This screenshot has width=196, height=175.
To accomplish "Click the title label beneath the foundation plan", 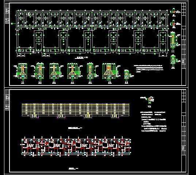I will pos(81,57).
